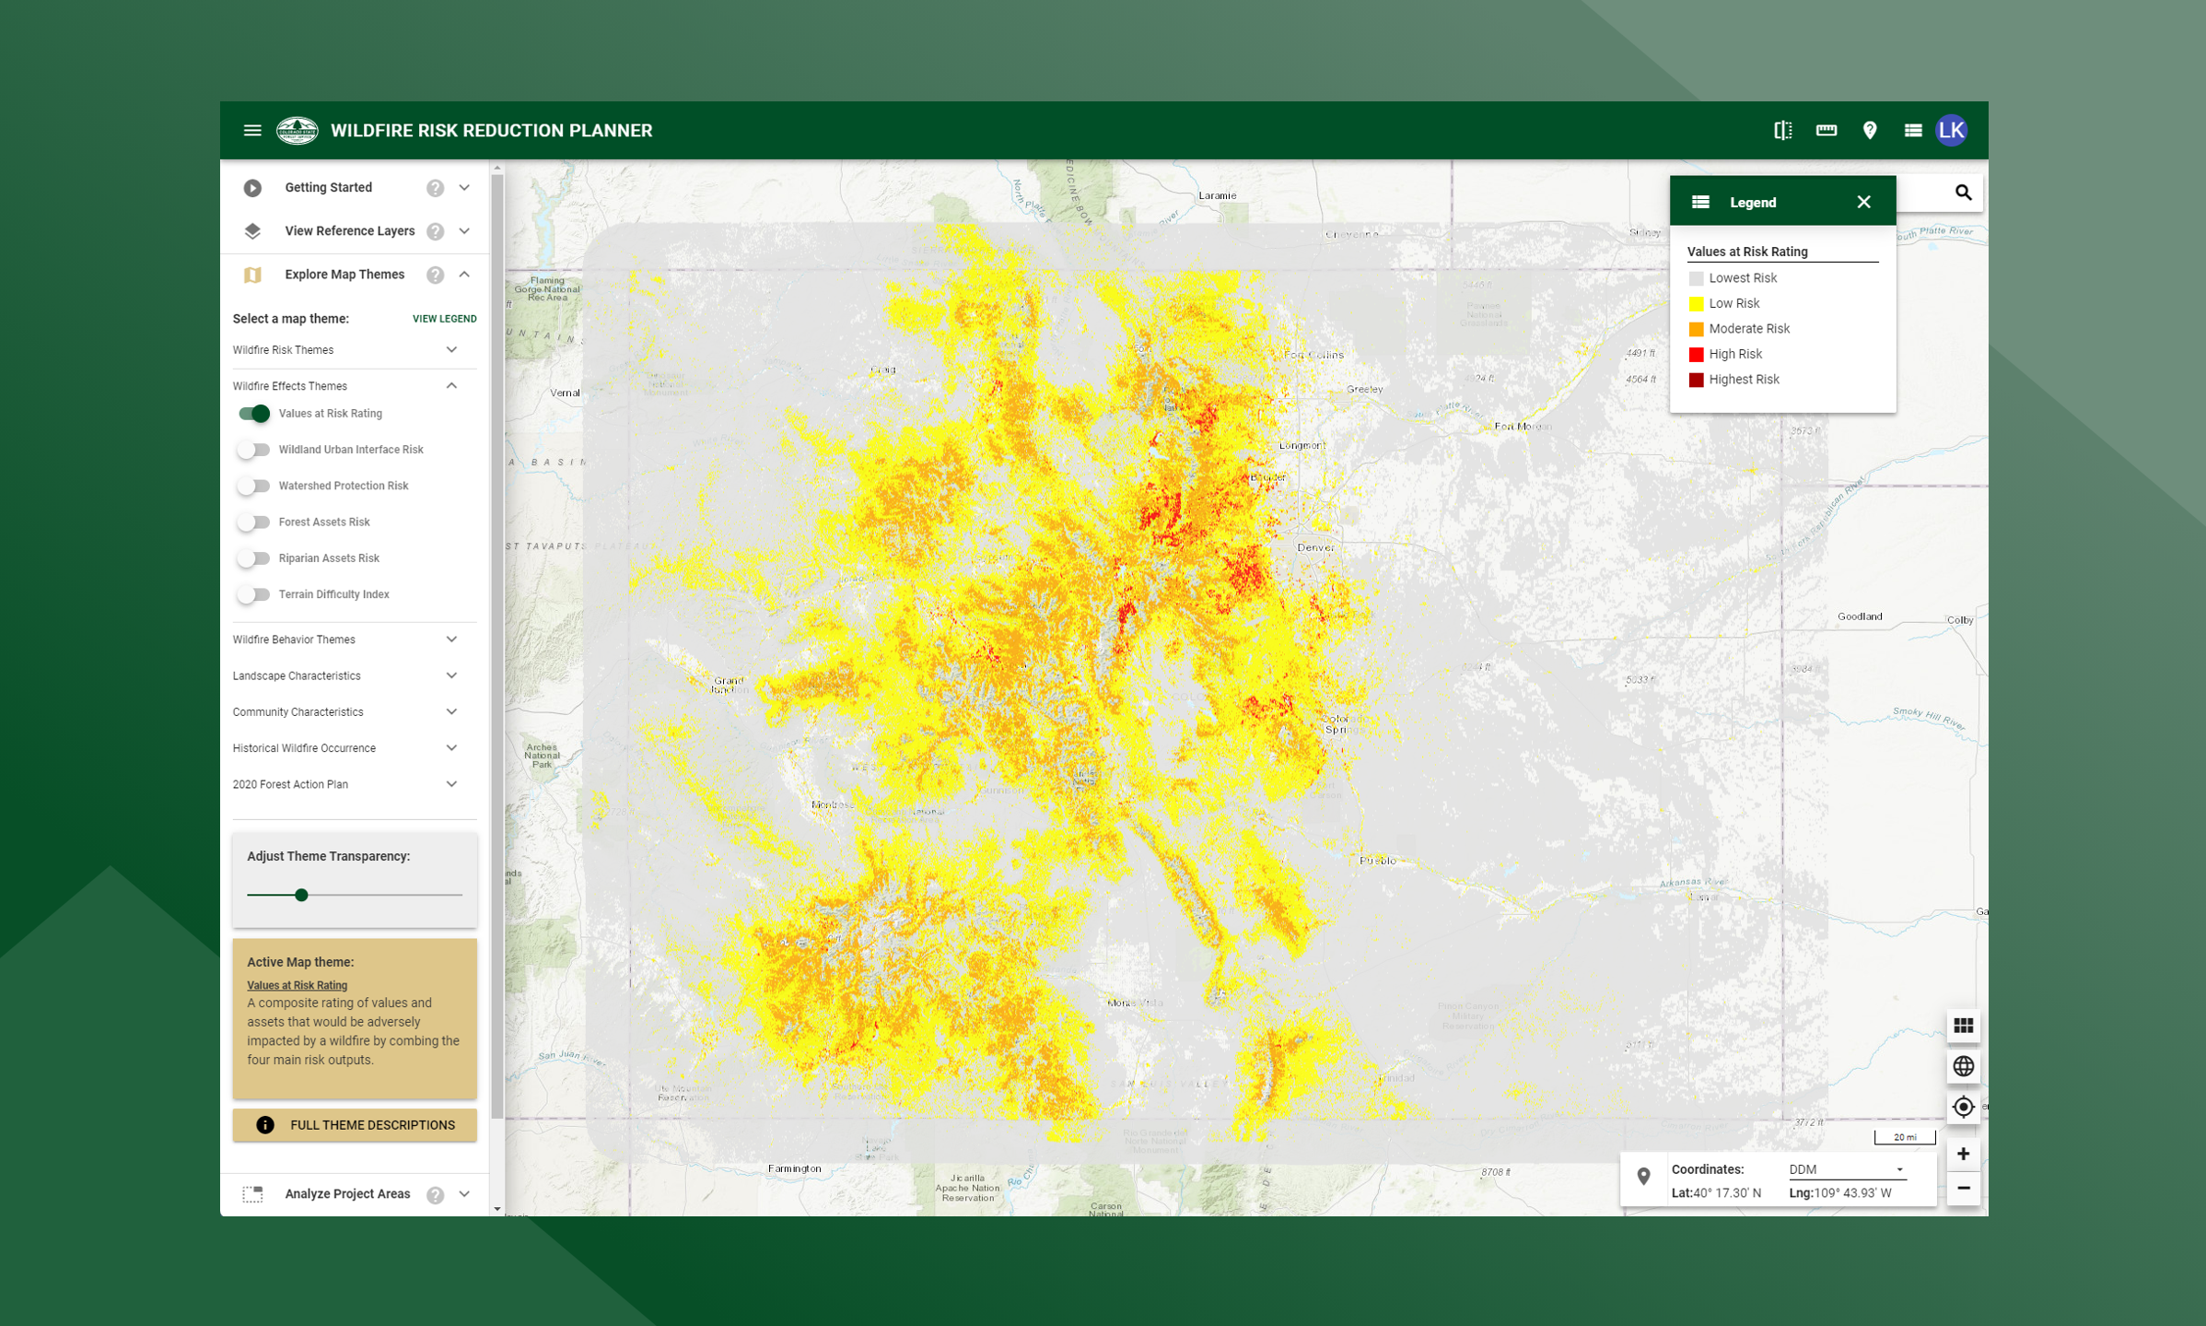Click the Moderate Risk legend swatch
This screenshot has width=2206, height=1326.
pyautogui.click(x=1696, y=329)
